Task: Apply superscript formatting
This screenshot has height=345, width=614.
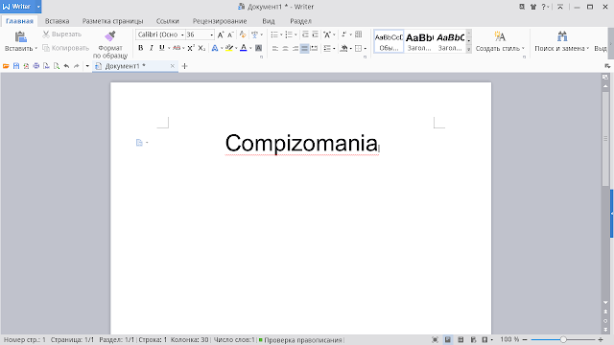Action: [191, 48]
